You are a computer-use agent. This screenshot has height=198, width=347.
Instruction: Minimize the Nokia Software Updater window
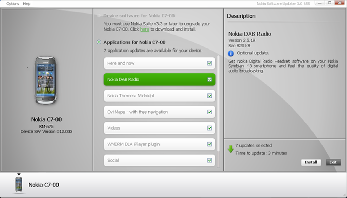(320, 3)
